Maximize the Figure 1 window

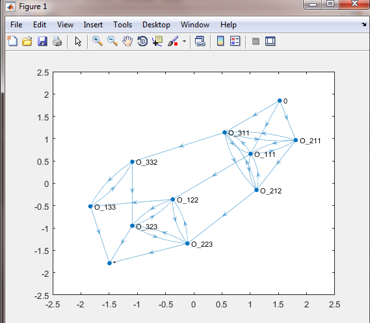(330, 4)
